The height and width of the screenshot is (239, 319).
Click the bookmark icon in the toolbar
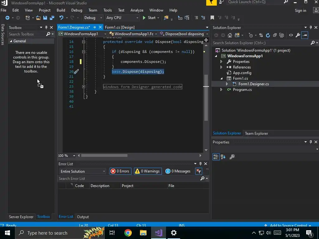click(212, 18)
